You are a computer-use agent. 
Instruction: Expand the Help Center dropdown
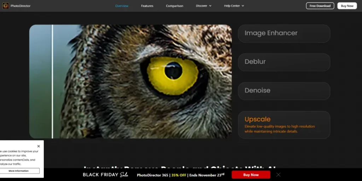[x=234, y=6]
